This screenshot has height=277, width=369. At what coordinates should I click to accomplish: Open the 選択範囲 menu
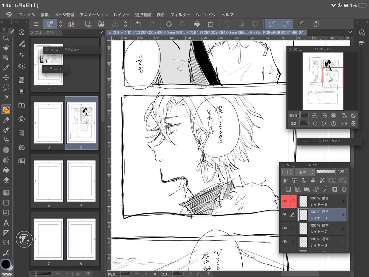click(x=143, y=14)
